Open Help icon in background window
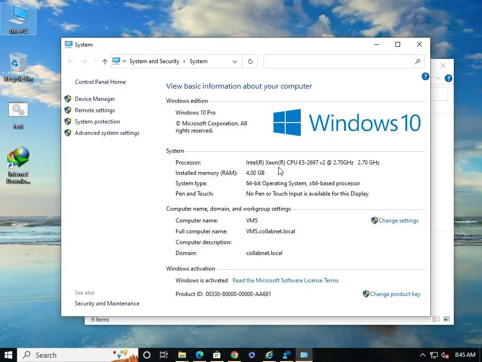 pyautogui.click(x=449, y=78)
